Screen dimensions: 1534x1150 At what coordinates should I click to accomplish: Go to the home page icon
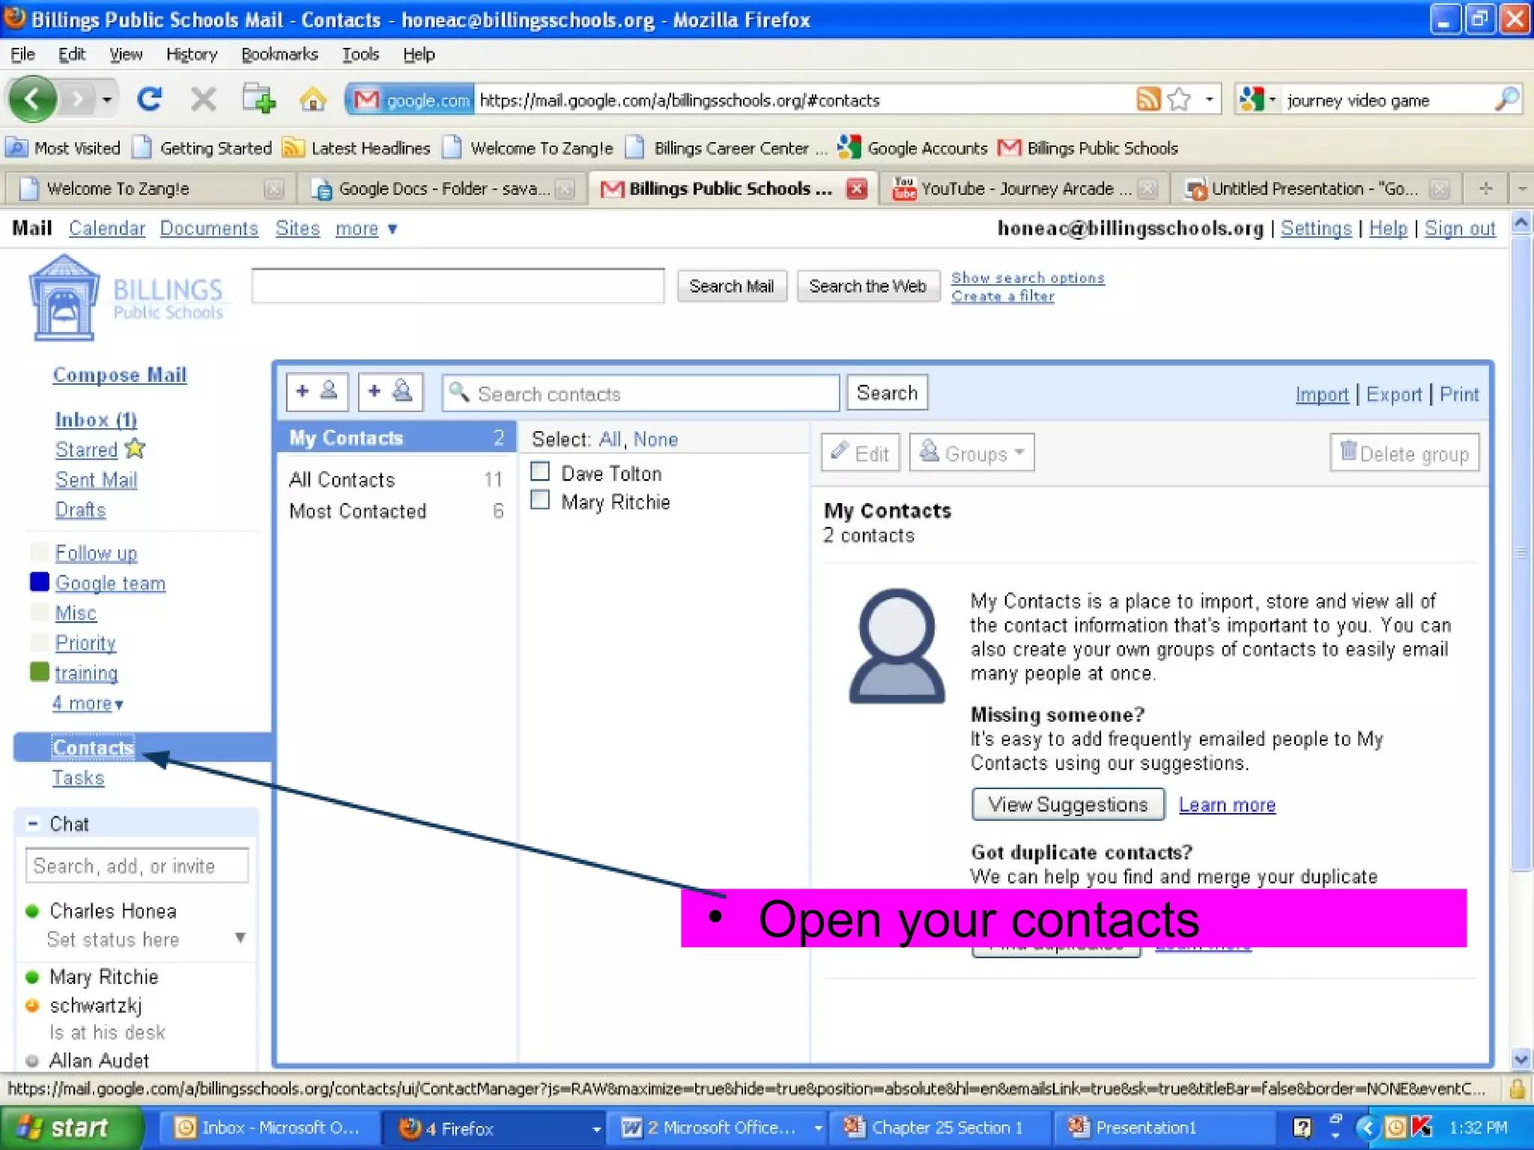[312, 99]
